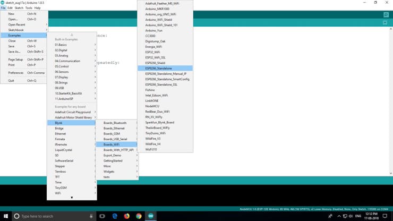Expand the Adafruit Motor Shield library examples

[72, 117]
